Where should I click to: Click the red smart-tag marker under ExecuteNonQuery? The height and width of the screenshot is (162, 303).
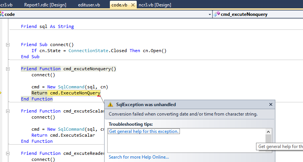[x=99, y=96]
